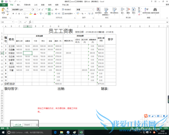Toggle Bold formatting

tap(13, 13)
